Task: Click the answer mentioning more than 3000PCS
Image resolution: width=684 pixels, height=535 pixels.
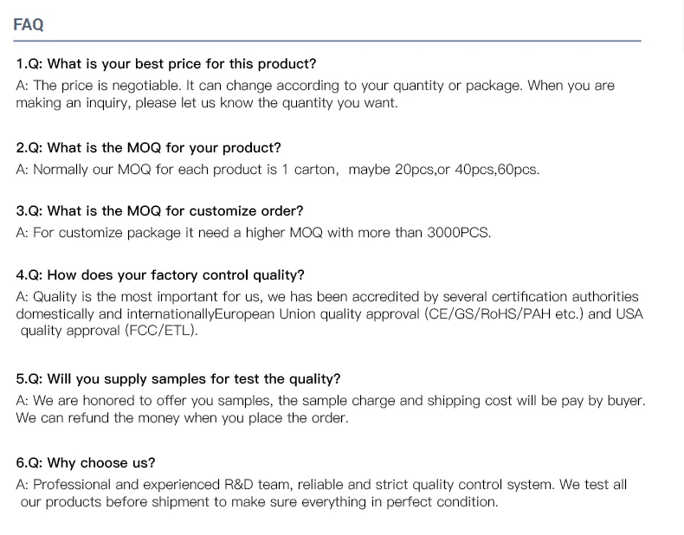Action: (x=253, y=233)
